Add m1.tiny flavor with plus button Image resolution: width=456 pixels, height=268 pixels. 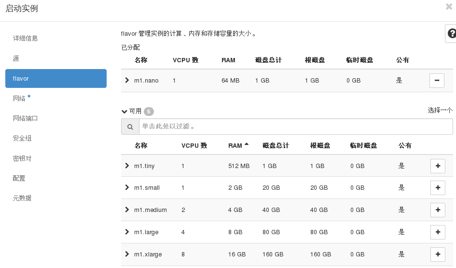[438, 166]
